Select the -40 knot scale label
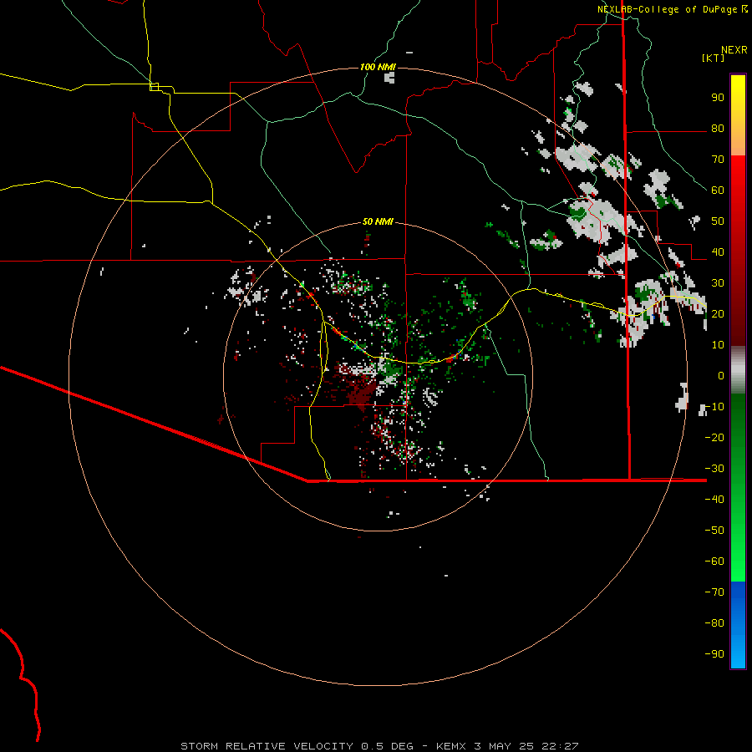Viewport: 752px width, 752px height. pyautogui.click(x=714, y=500)
